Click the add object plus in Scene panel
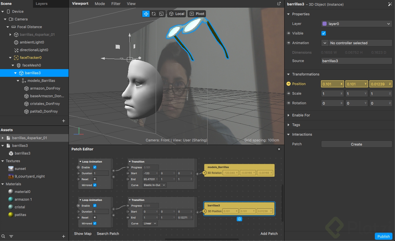This screenshot has height=241, width=395. coord(63,121)
